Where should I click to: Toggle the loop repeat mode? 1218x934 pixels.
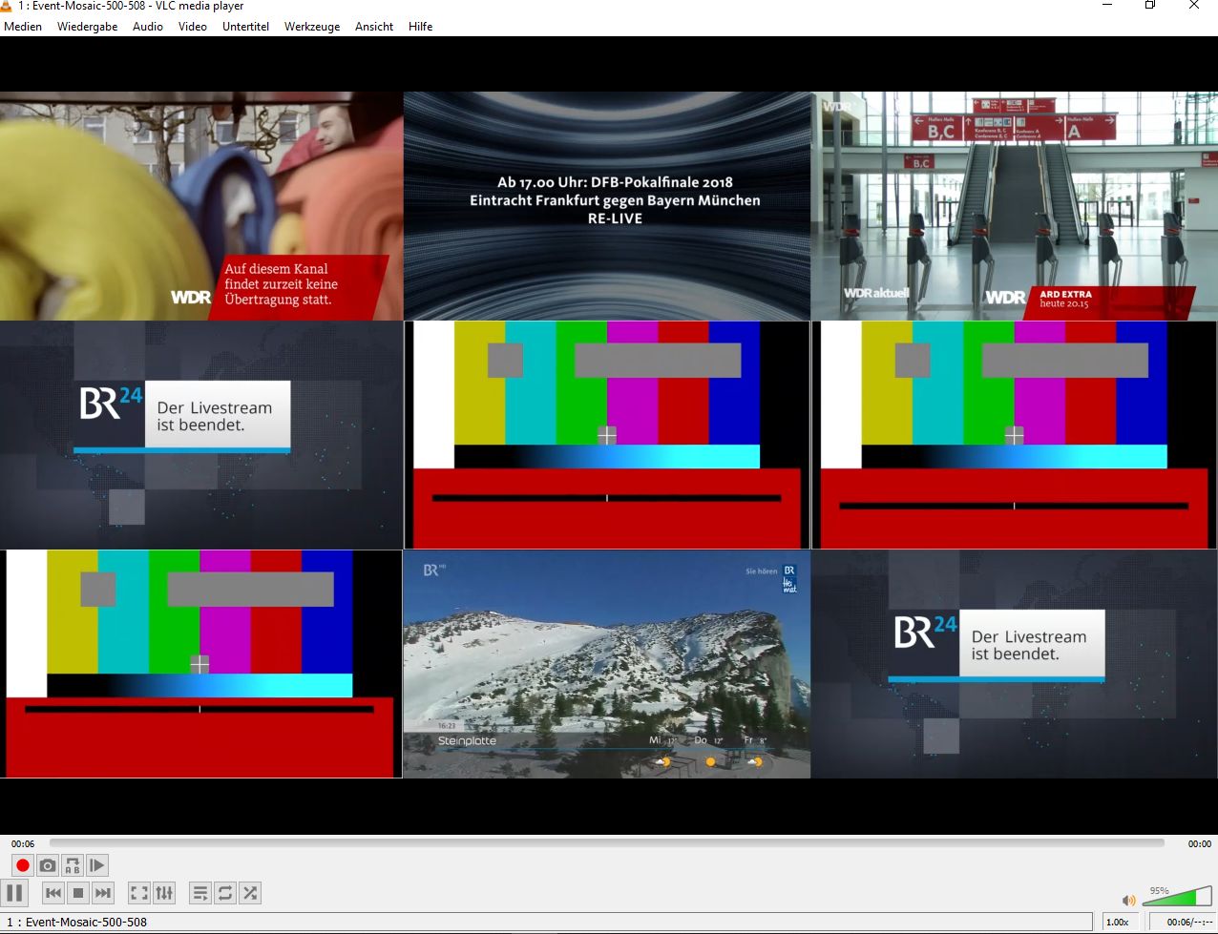pos(225,893)
